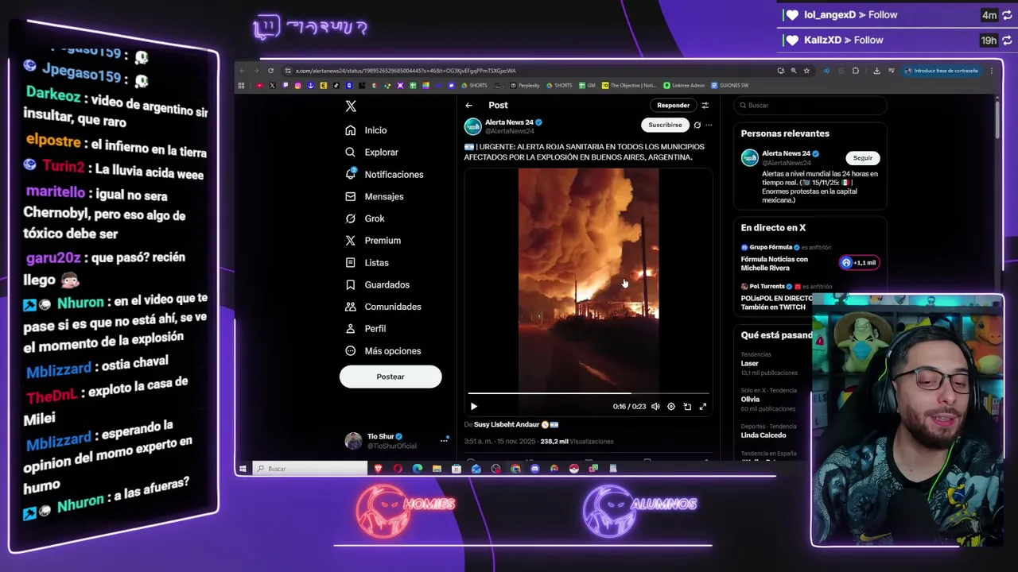Open Opera from the taskbar

pyautogui.click(x=398, y=469)
